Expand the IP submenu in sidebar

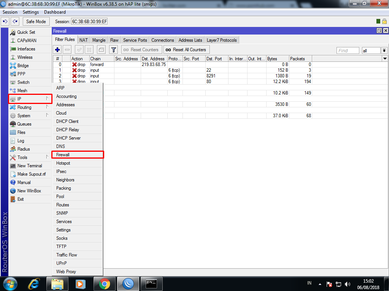pyautogui.click(x=30, y=99)
